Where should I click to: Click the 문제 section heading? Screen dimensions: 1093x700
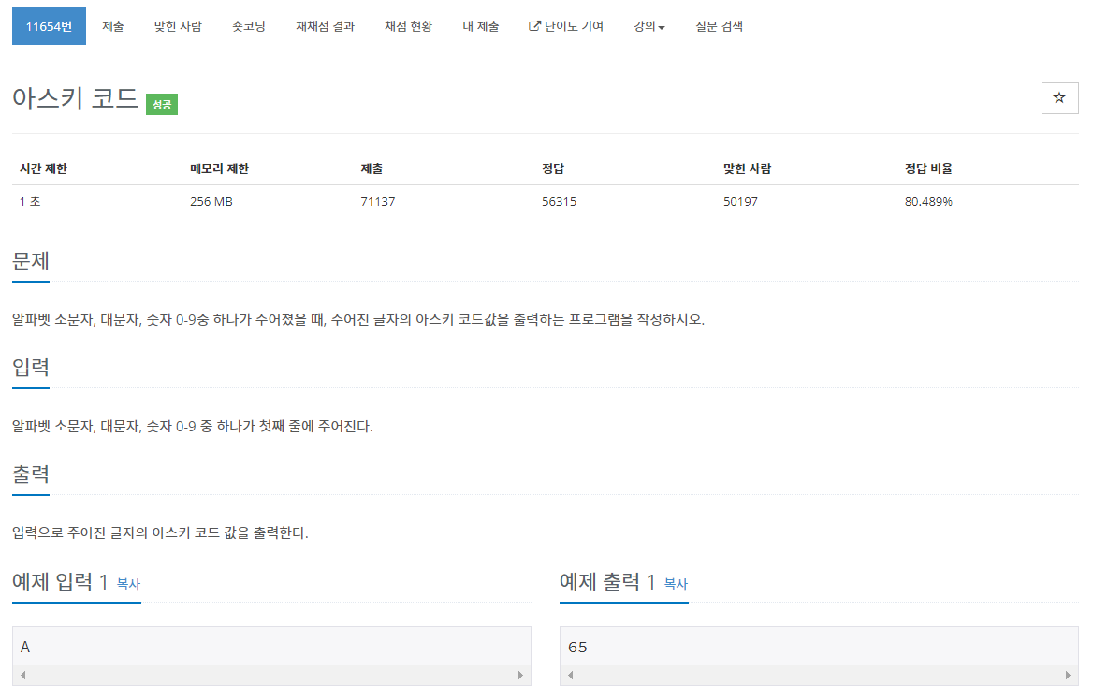(31, 261)
